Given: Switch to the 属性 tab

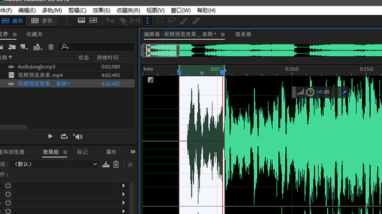Looking at the screenshot, I should tap(111, 152).
